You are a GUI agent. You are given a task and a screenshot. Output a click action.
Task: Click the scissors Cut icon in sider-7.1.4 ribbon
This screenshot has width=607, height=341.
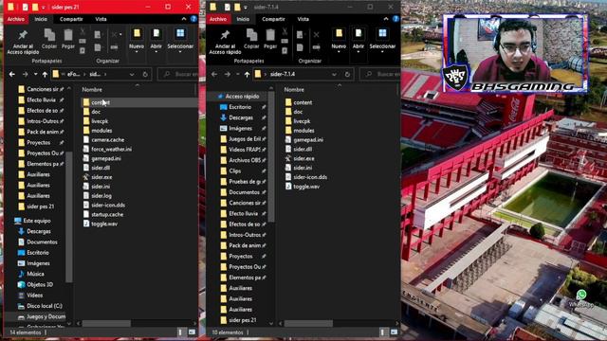pyautogui.click(x=285, y=31)
